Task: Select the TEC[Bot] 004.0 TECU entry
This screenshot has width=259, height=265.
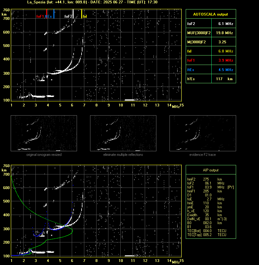Action: click(x=207, y=231)
